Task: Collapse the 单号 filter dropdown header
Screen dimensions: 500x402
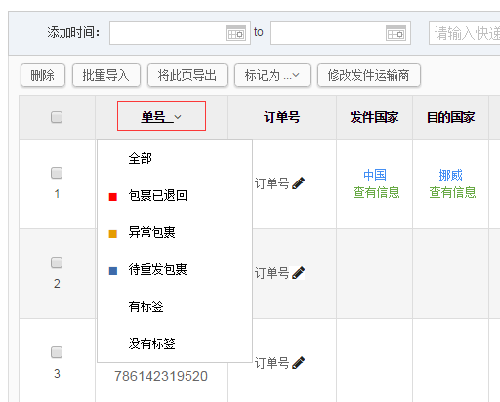Action: pos(161,116)
